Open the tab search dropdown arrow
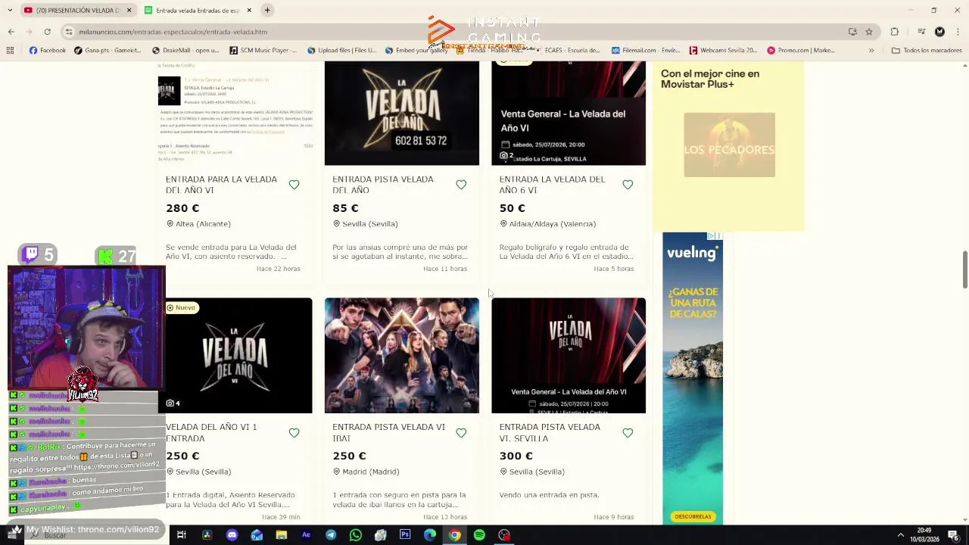Screen dimensions: 969x545 tap(11, 10)
